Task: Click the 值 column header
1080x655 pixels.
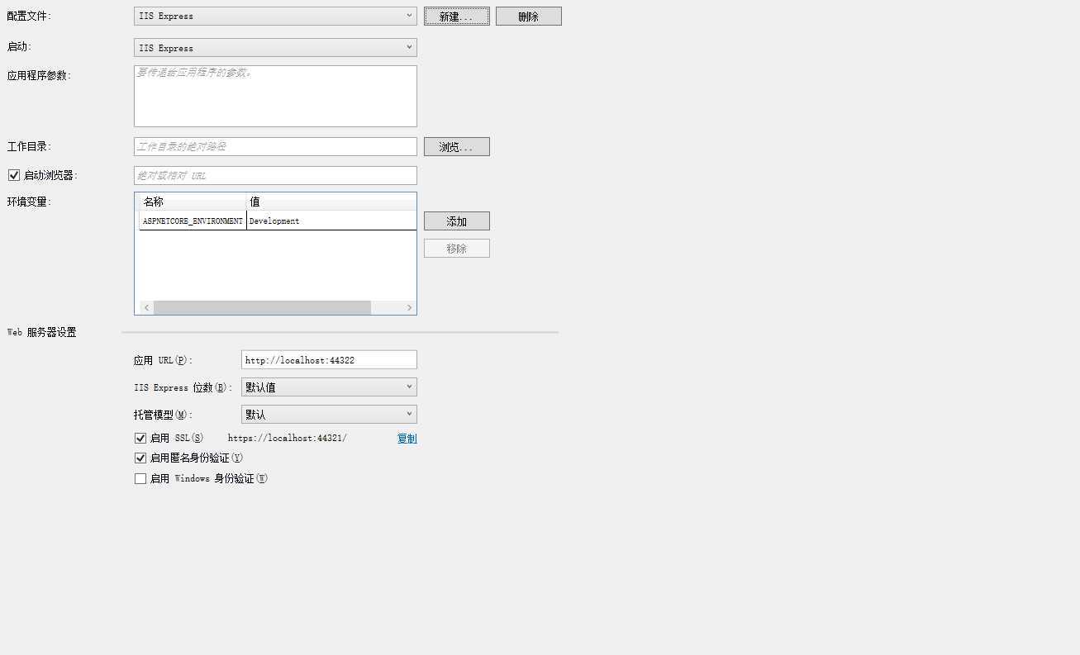Action: click(x=331, y=202)
